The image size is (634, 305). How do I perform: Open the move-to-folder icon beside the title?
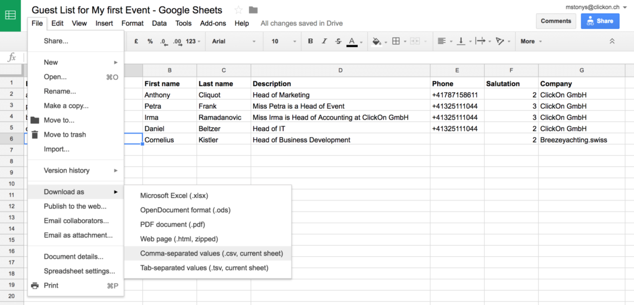click(253, 10)
